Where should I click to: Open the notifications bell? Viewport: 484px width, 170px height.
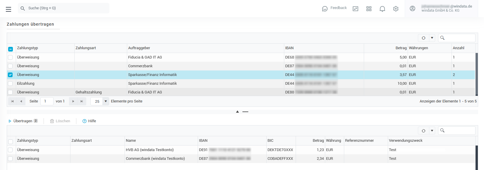coord(382,9)
